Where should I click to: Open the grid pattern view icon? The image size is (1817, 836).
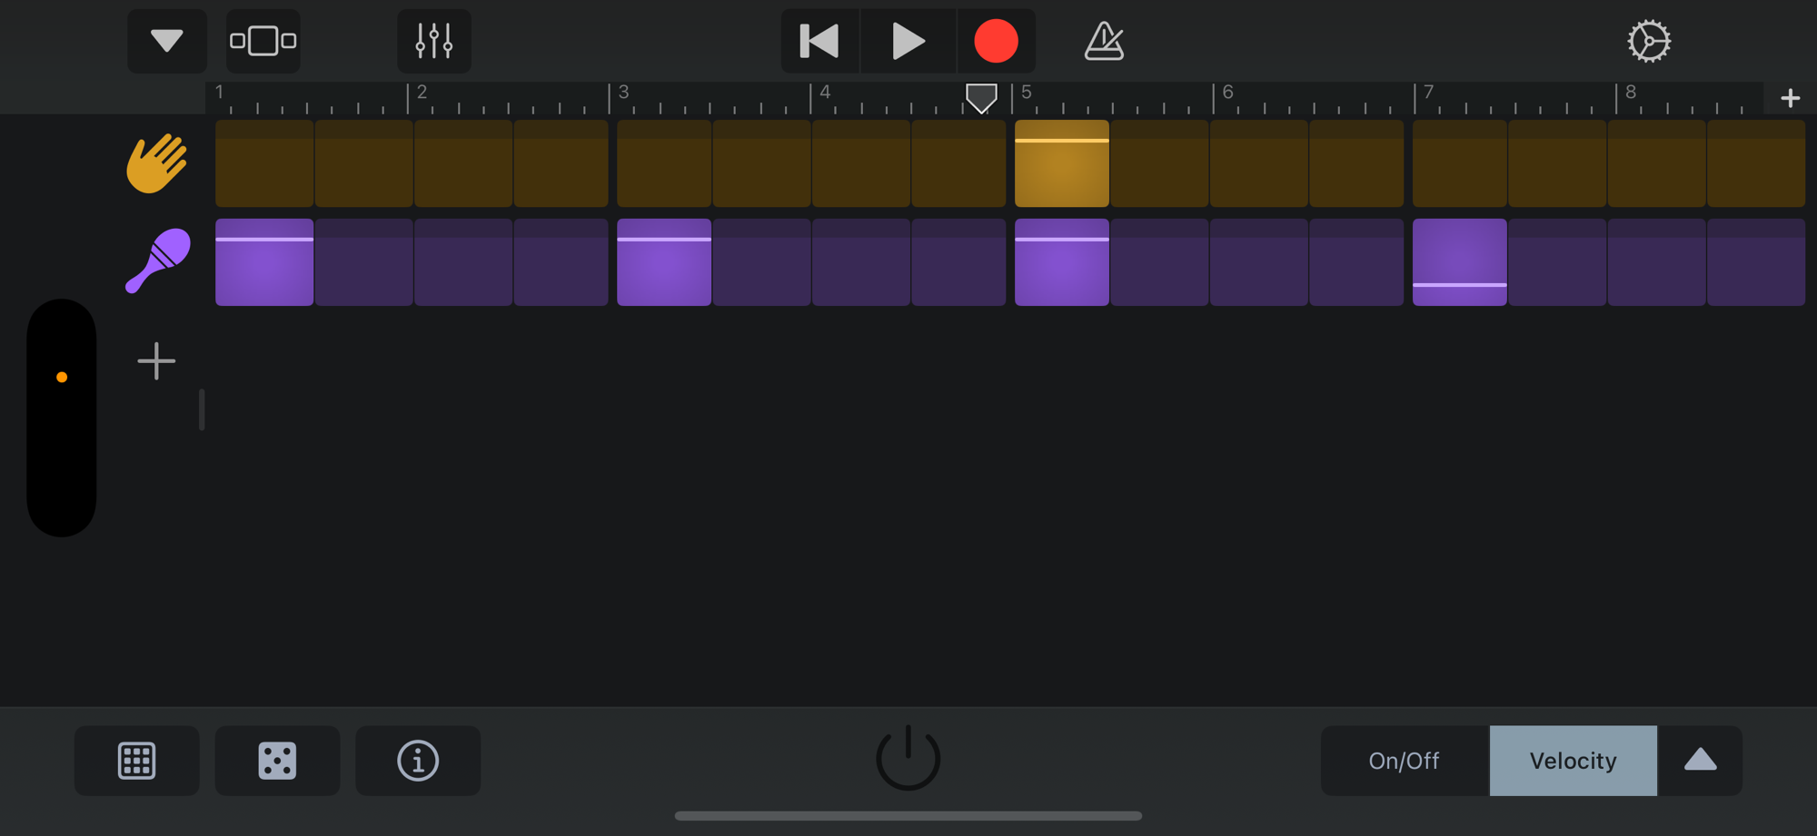pos(136,761)
